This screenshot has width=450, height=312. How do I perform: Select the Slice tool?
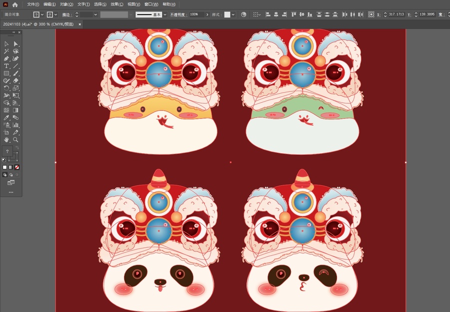[16, 132]
